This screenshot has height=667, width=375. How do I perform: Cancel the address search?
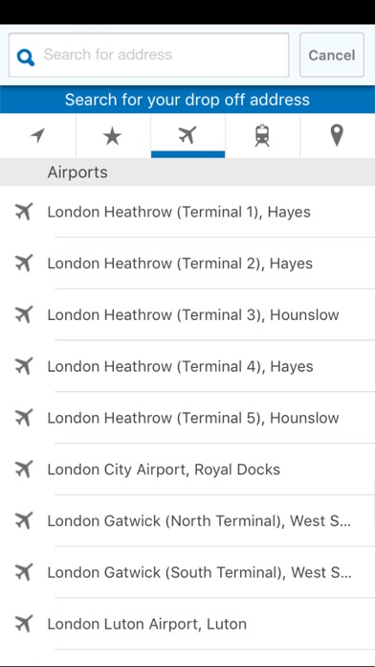332,55
